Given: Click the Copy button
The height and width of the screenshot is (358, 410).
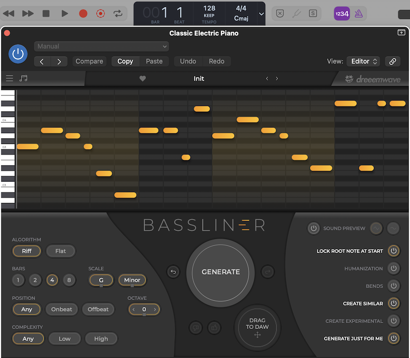Looking at the screenshot, I should [125, 61].
